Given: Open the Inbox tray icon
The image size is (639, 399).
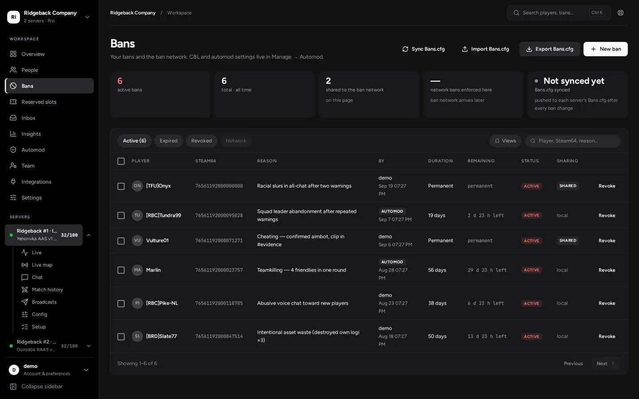Looking at the screenshot, I should [x=13, y=118].
